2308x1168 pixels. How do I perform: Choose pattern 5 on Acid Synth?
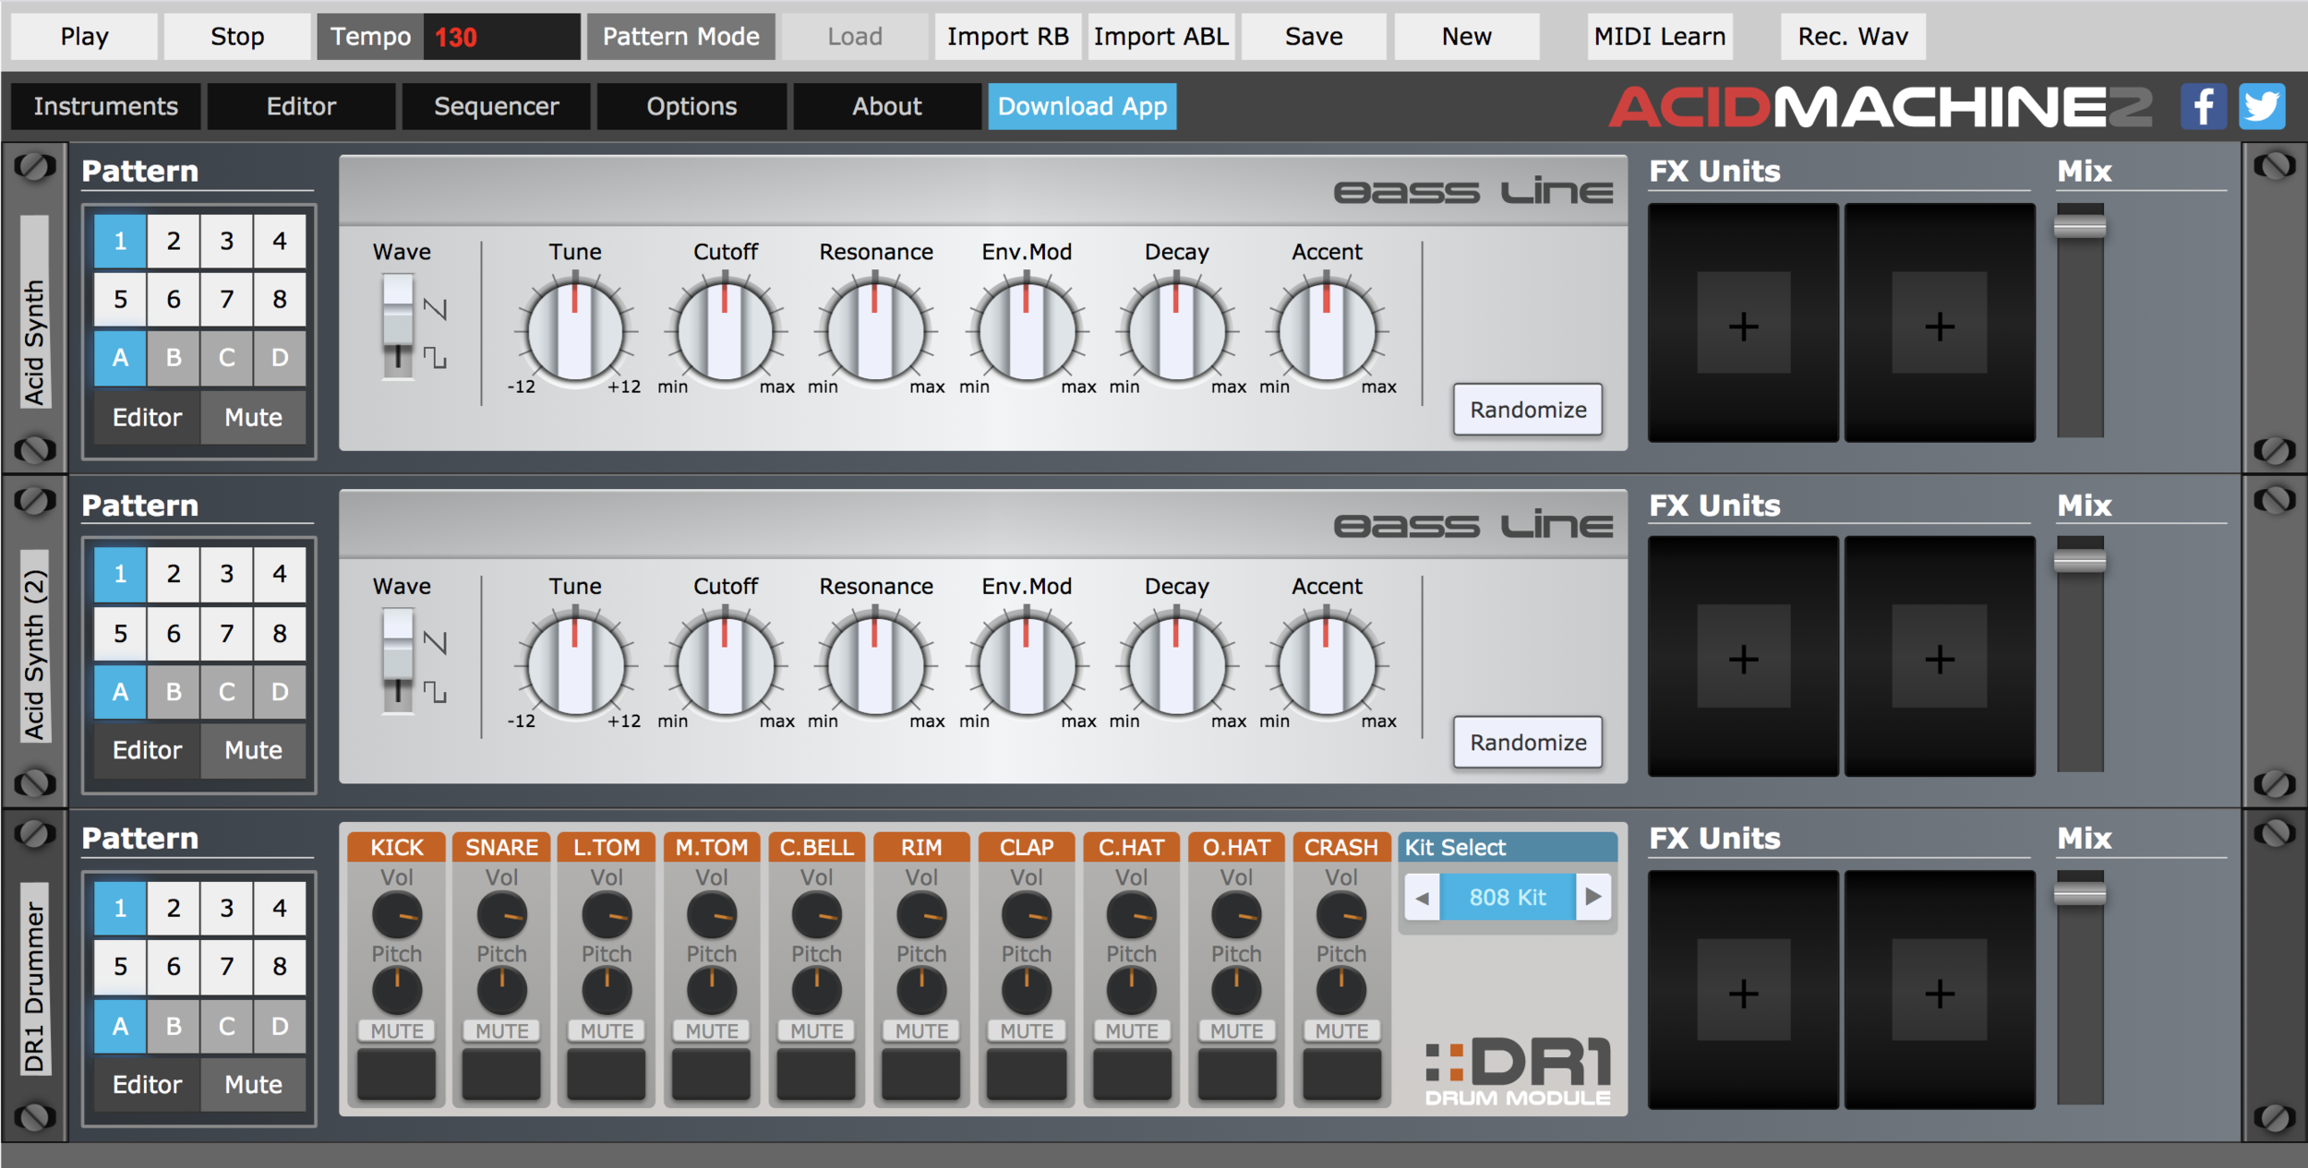120,299
